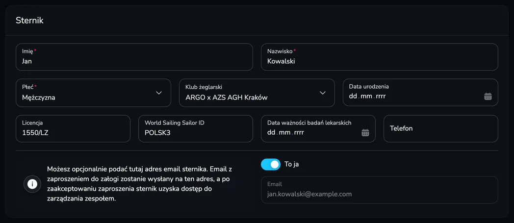Click the Telefon input field

coord(441,128)
